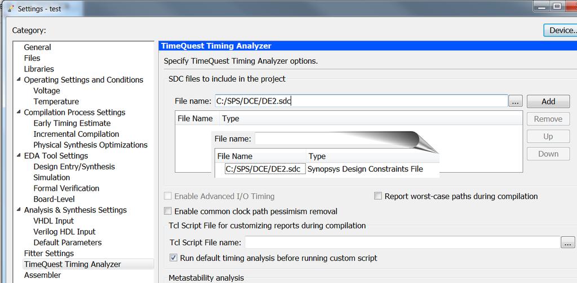
Task: Collapse Operating Settings and Conditions tree node
Action: [19, 79]
